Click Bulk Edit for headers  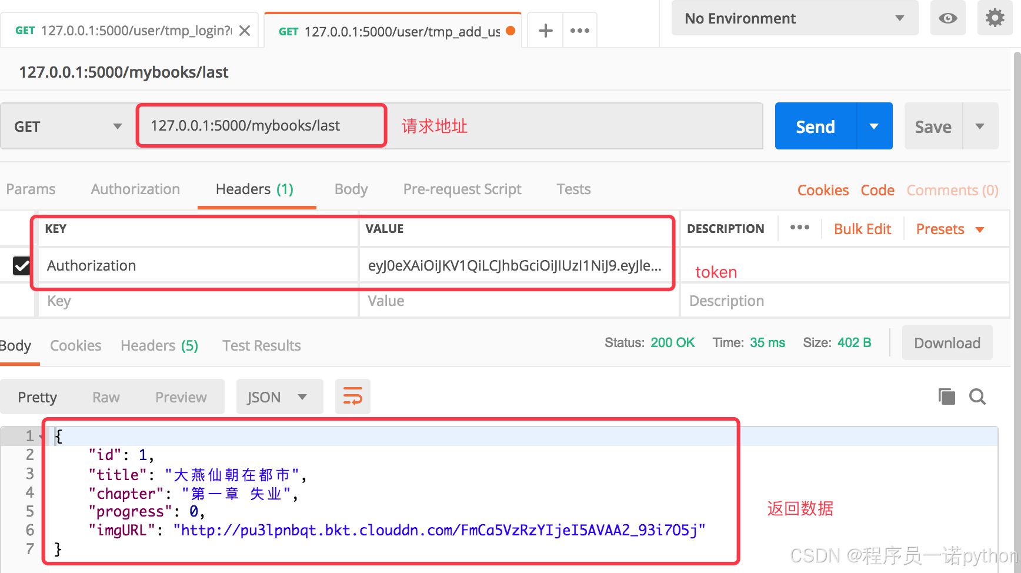pyautogui.click(x=862, y=229)
